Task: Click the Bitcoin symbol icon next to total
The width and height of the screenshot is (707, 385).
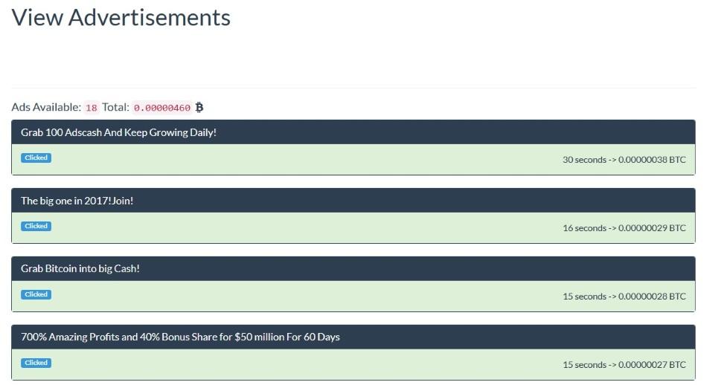Action: (x=199, y=107)
